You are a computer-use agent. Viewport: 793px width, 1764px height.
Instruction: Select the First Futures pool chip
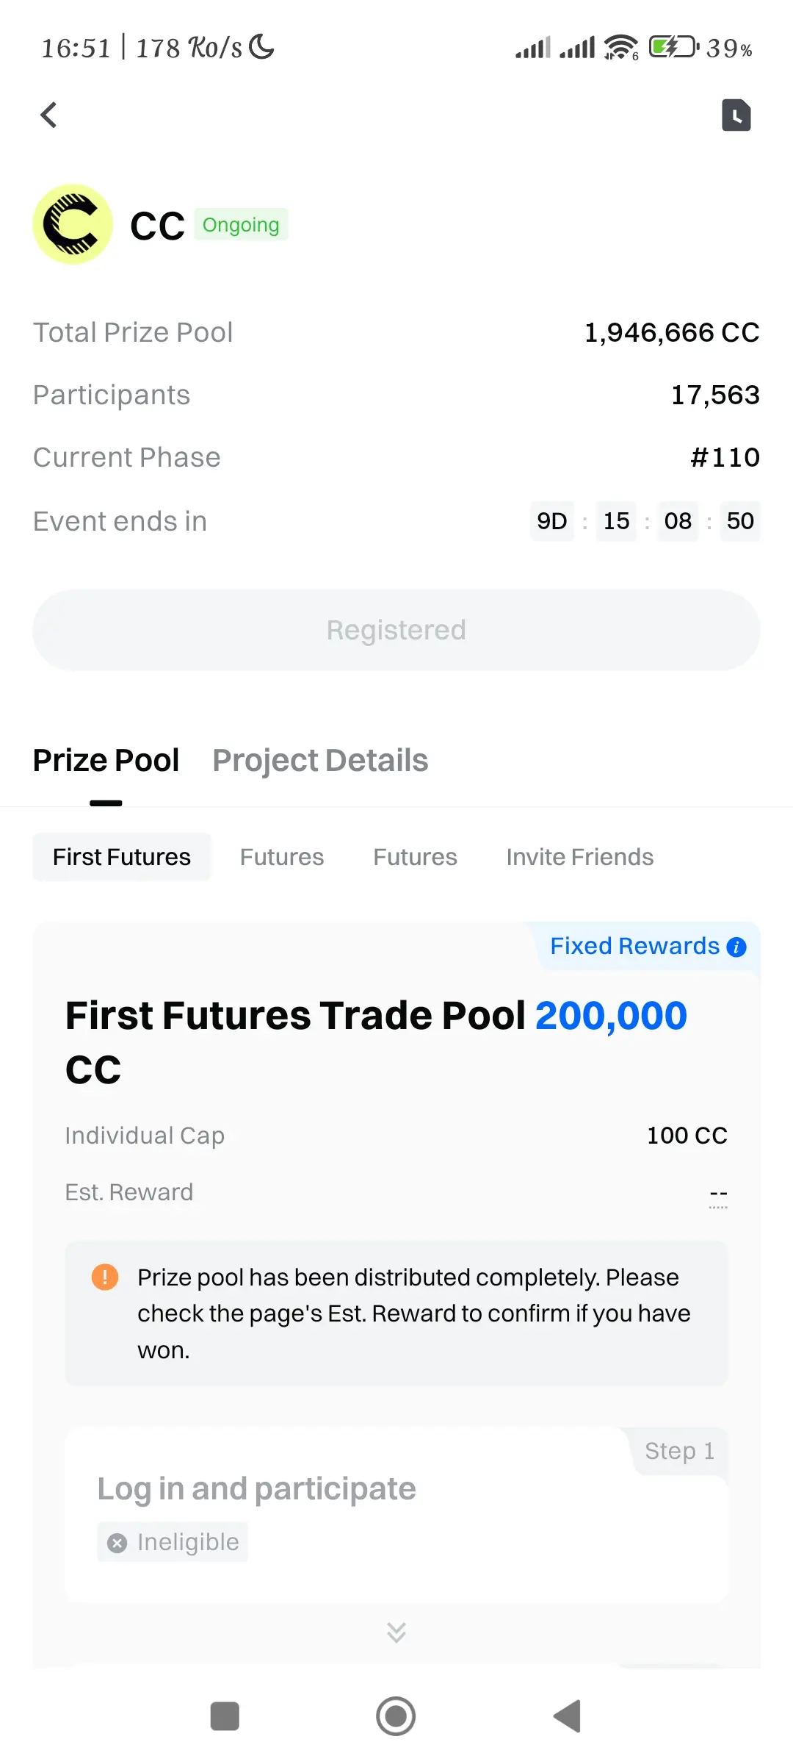point(122,857)
